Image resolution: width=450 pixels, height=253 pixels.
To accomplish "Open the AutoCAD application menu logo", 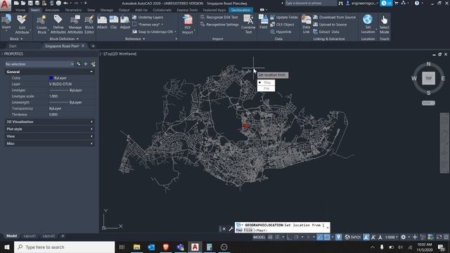I will pos(5,5).
